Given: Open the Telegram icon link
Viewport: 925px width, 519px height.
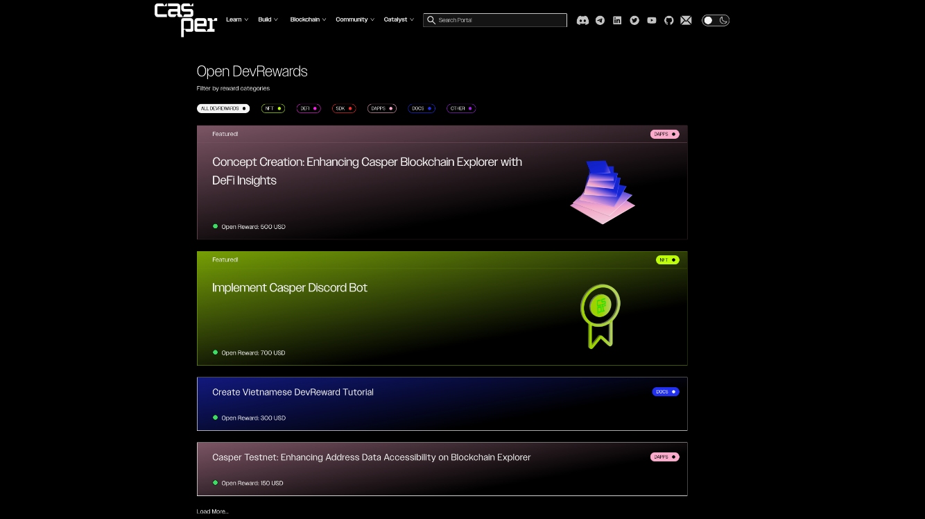Looking at the screenshot, I should tap(600, 20).
